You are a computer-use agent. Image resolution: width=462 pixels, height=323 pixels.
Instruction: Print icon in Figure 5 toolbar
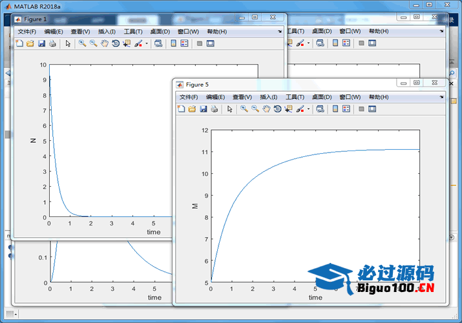click(x=215, y=109)
